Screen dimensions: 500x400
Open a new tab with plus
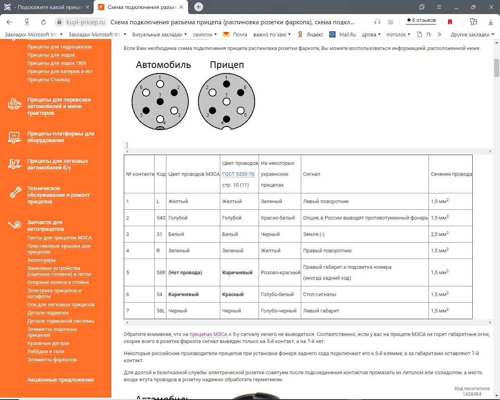[x=198, y=7]
